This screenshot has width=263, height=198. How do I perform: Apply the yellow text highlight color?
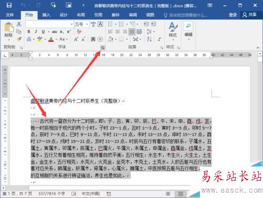pos(40,39)
